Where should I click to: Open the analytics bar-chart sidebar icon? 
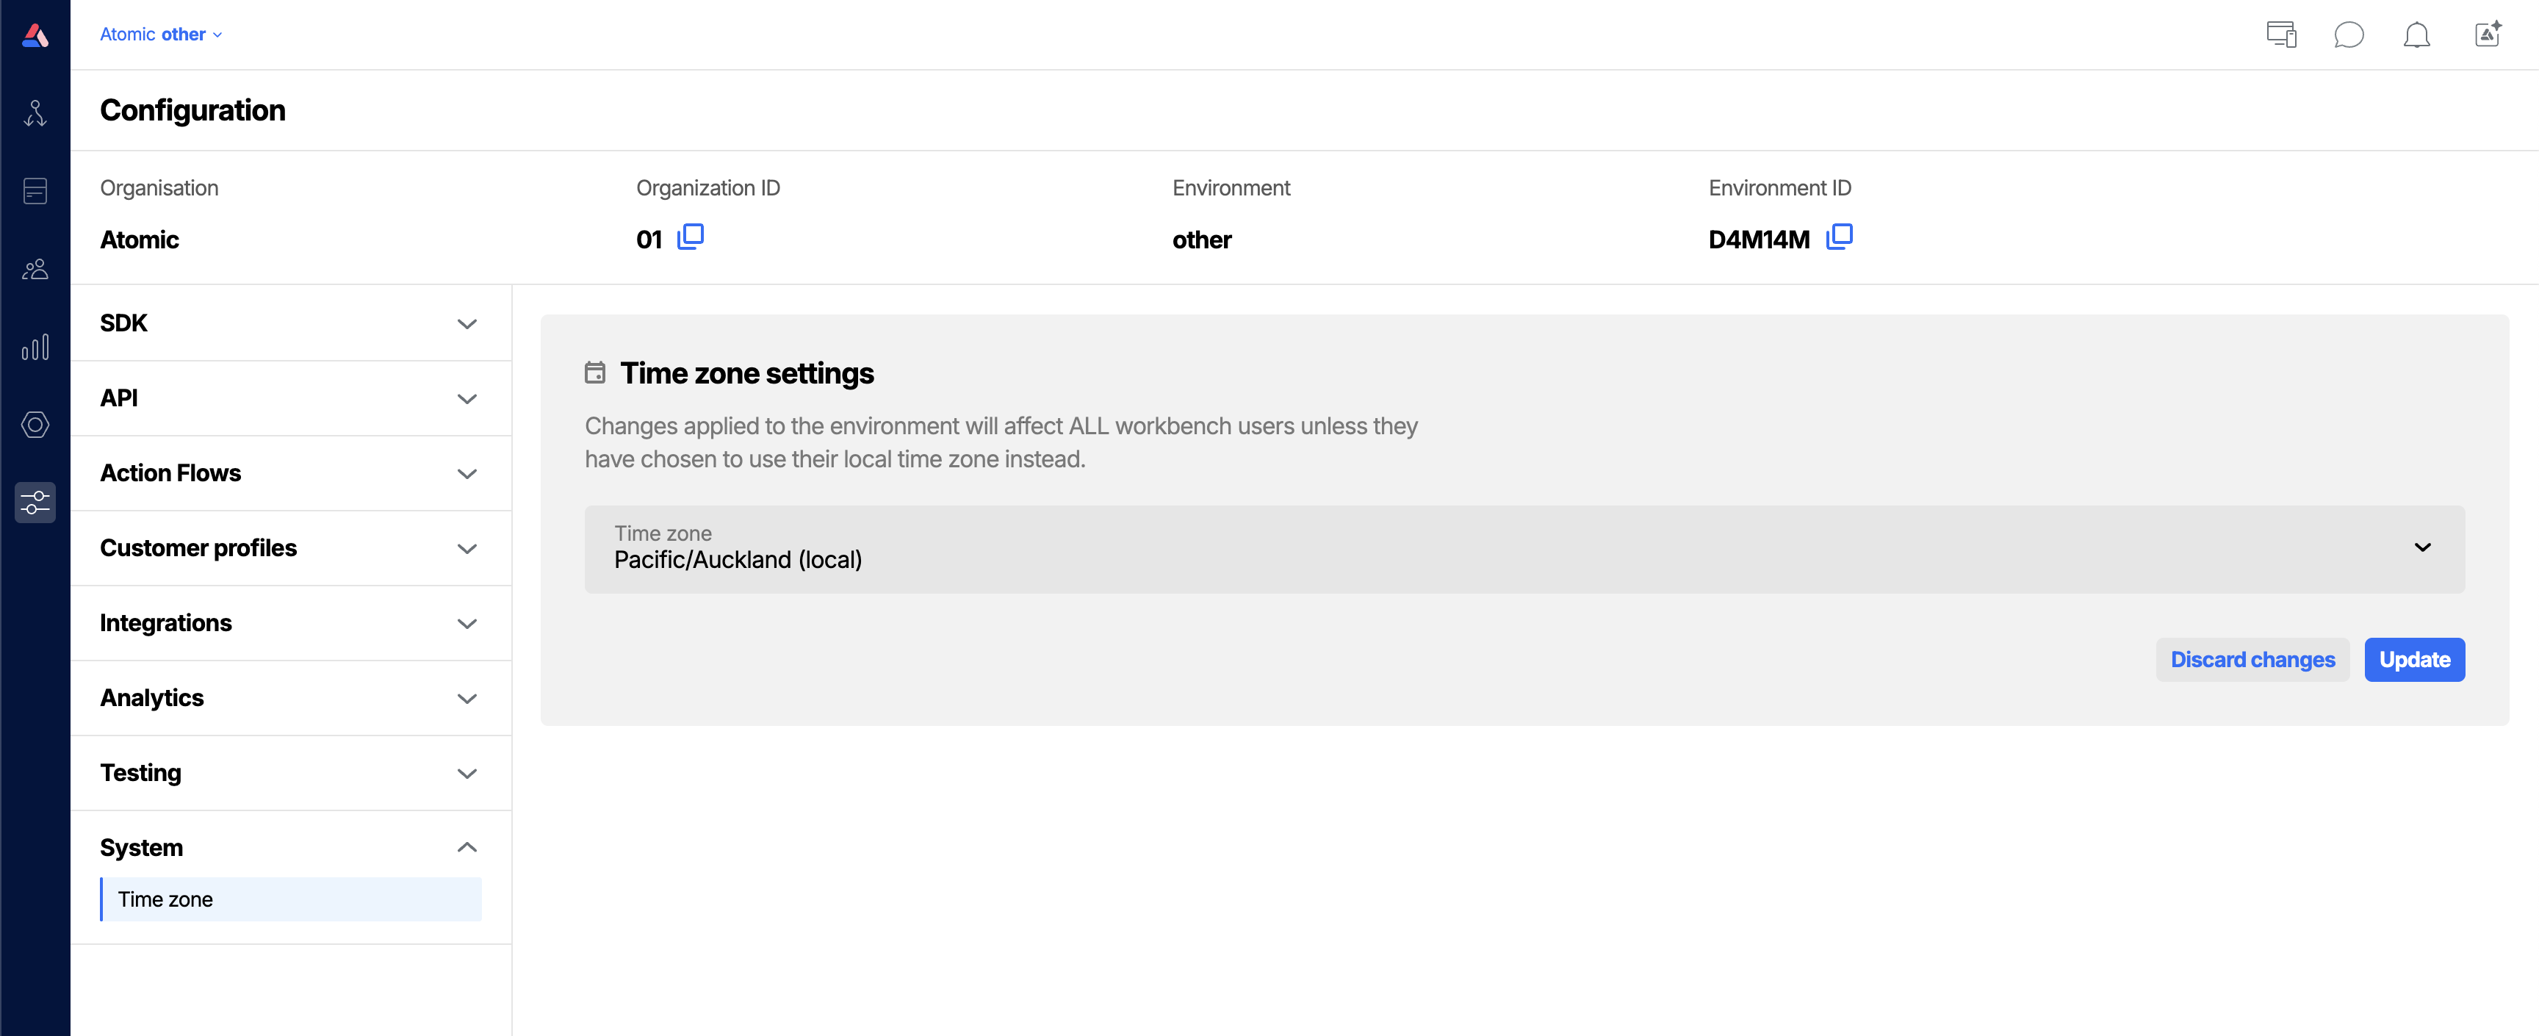click(x=35, y=346)
